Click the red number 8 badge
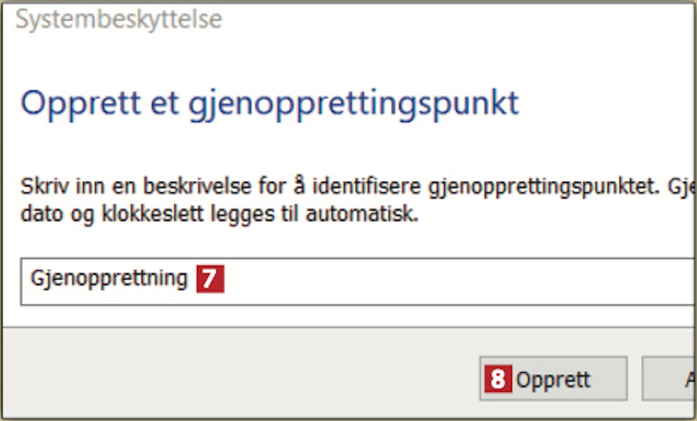This screenshot has width=697, height=421. click(x=498, y=379)
